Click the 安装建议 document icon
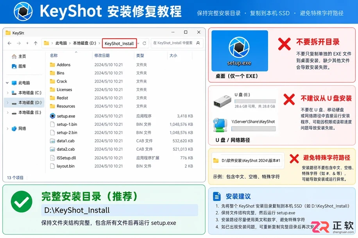This screenshot has width=358, height=238. 217,196
